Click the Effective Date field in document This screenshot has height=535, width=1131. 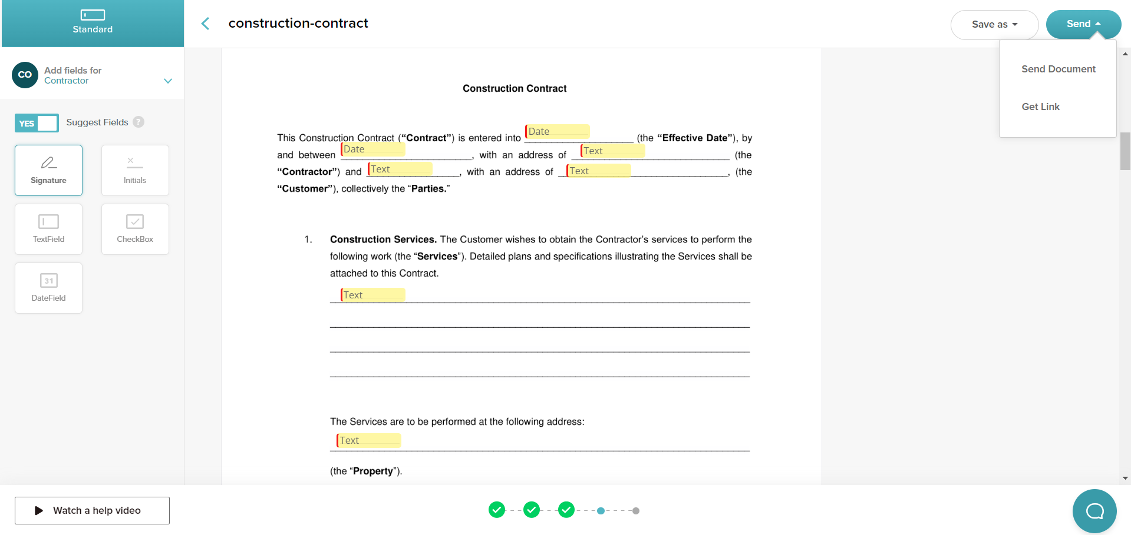point(557,131)
